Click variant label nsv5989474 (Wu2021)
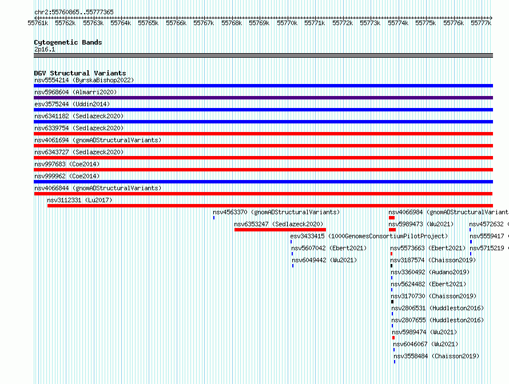Screen dimensions: 509x384 point(424,332)
